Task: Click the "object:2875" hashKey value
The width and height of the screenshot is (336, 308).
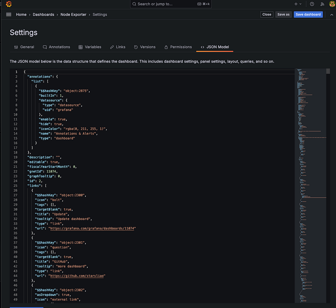Action: pyautogui.click(x=76, y=91)
